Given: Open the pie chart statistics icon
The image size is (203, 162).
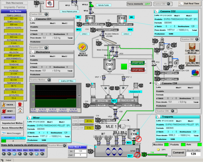Looking at the screenshot, I should click(195, 73).
